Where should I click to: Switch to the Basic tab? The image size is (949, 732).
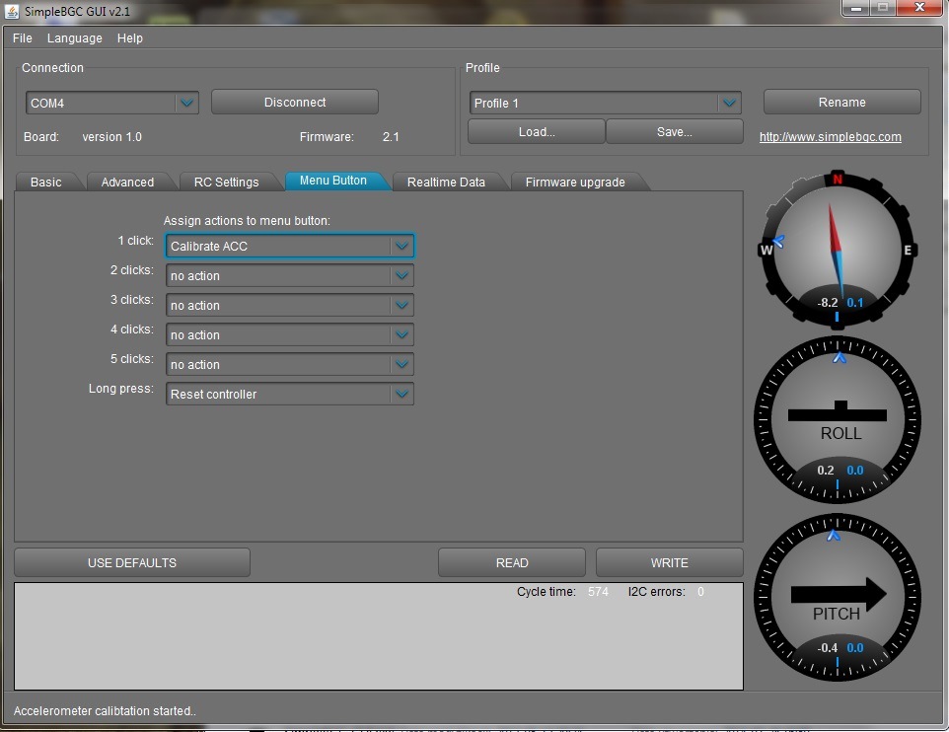(x=45, y=183)
